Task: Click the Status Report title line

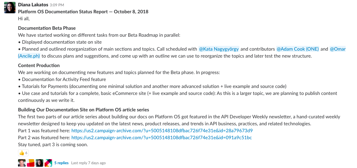Action: click(x=83, y=12)
